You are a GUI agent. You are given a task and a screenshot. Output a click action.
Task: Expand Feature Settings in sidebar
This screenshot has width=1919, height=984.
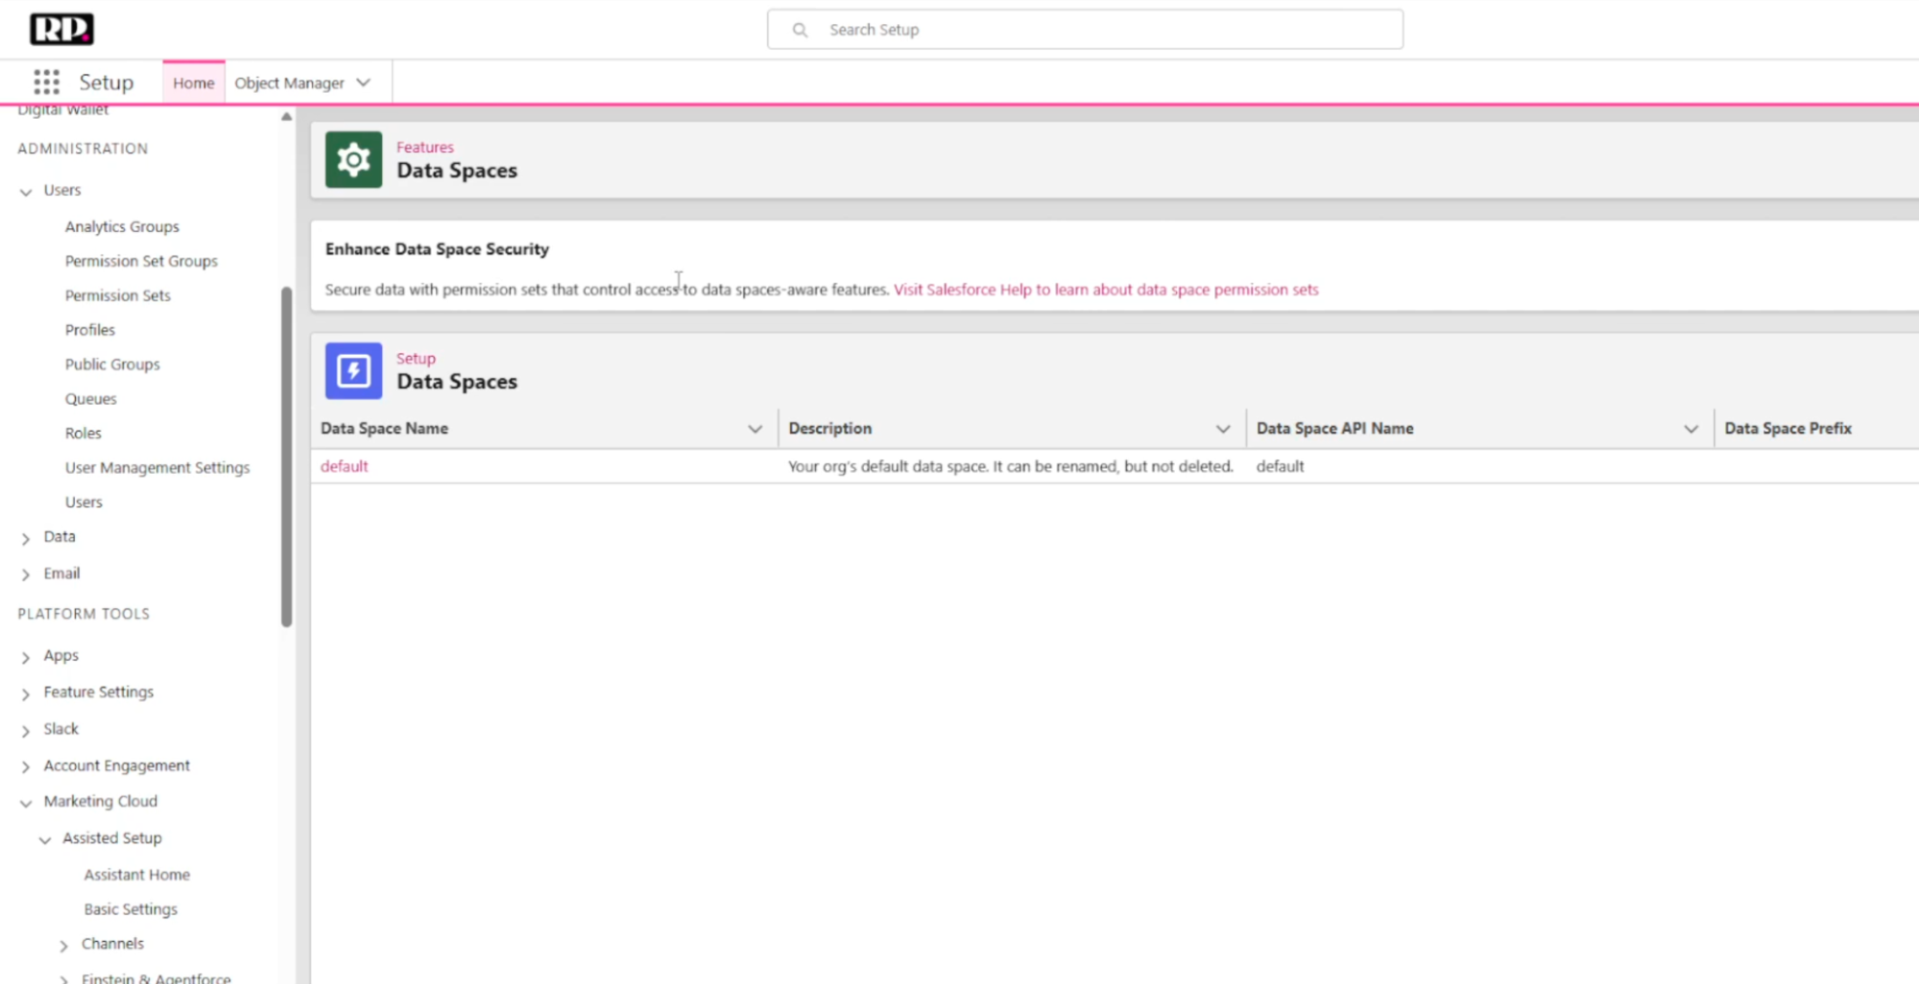[26, 693]
